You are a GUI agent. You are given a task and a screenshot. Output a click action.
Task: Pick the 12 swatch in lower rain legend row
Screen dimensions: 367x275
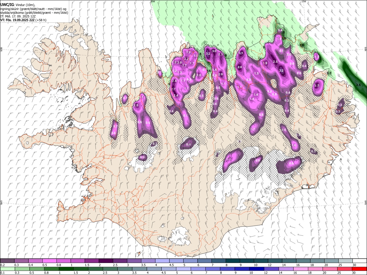tap(271, 269)
